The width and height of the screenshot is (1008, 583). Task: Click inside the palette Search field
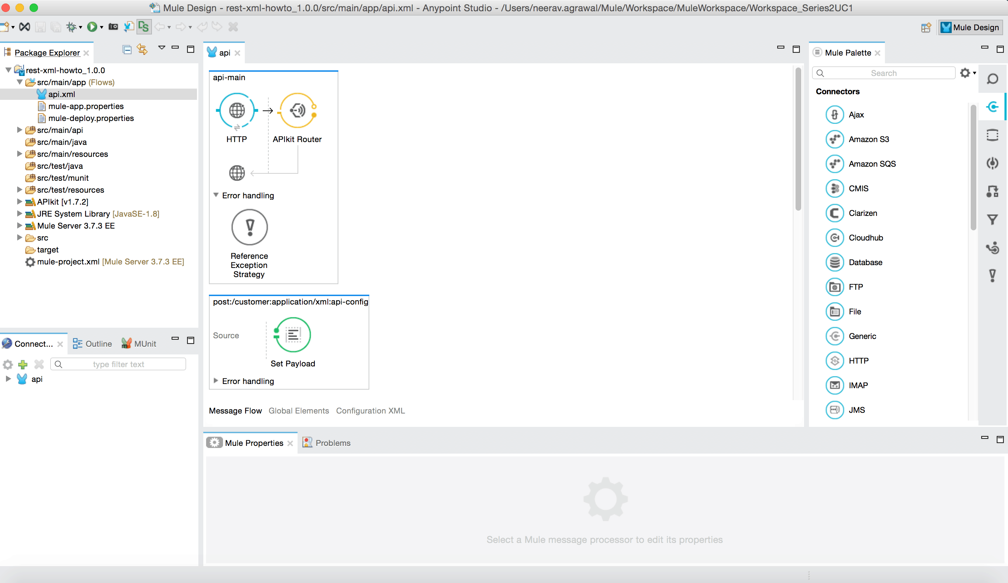pyautogui.click(x=884, y=73)
